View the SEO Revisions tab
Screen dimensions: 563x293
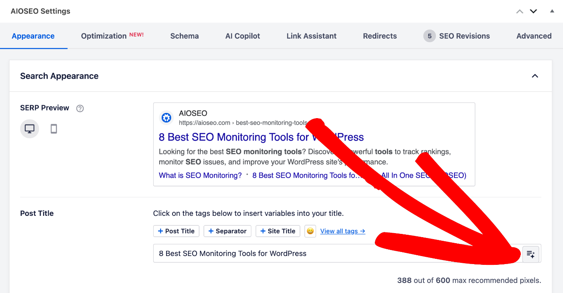(457, 36)
